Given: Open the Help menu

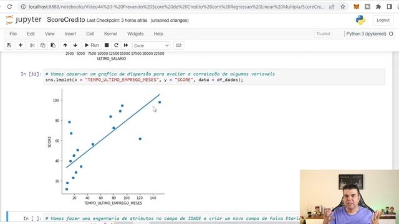Looking at the screenshot, I should [x=158, y=34].
